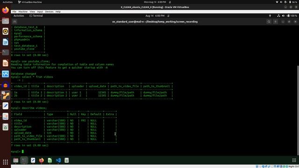This screenshot has height=168, width=299.
Task: Click 'describe videos;' command text
Action: [x=34, y=108]
